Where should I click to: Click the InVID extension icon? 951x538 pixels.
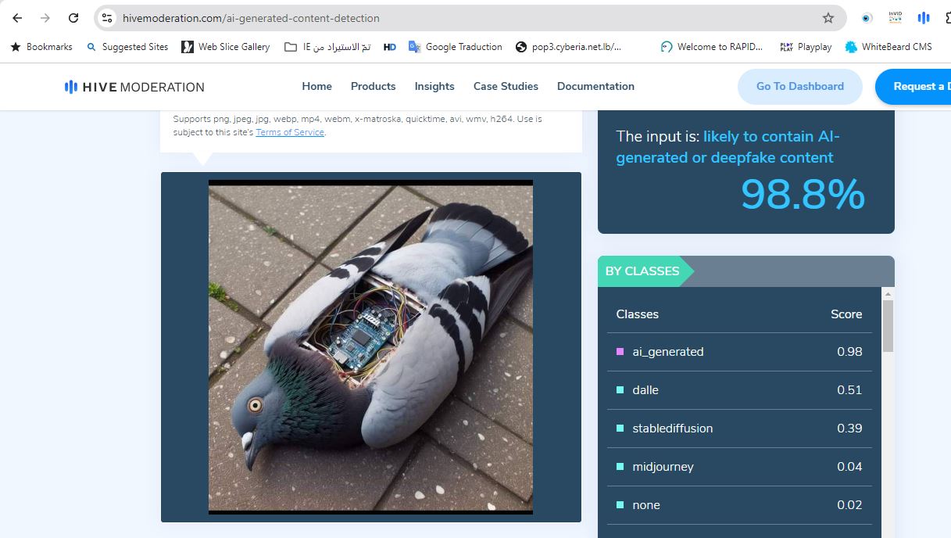[895, 18]
